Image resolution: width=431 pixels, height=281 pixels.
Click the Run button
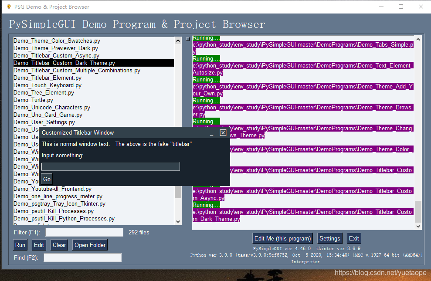(20, 245)
